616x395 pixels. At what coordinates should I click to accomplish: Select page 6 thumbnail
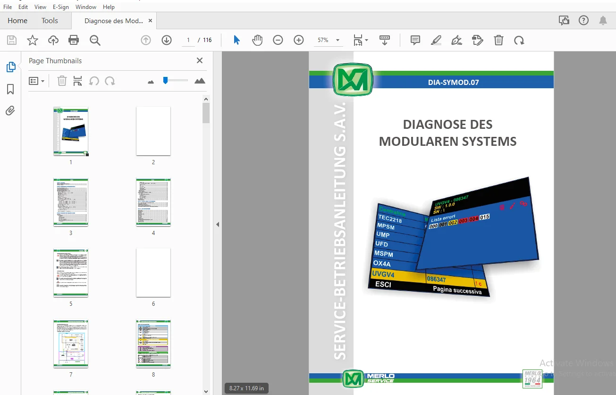153,273
